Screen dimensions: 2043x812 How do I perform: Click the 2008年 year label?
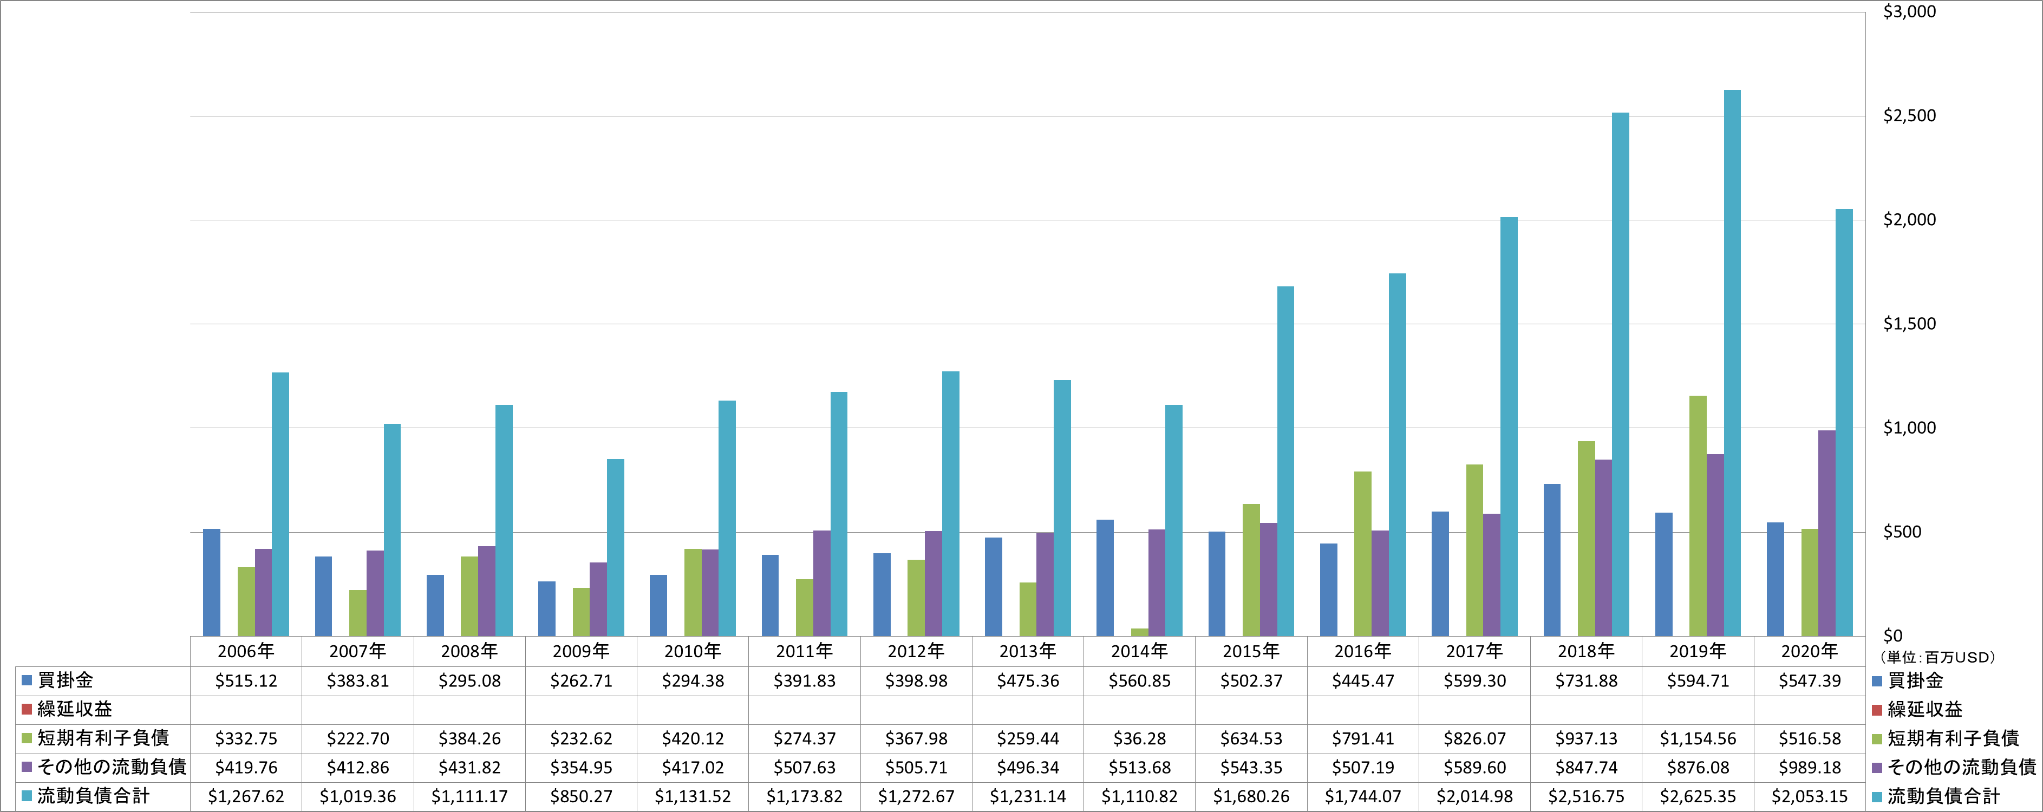pyautogui.click(x=469, y=651)
